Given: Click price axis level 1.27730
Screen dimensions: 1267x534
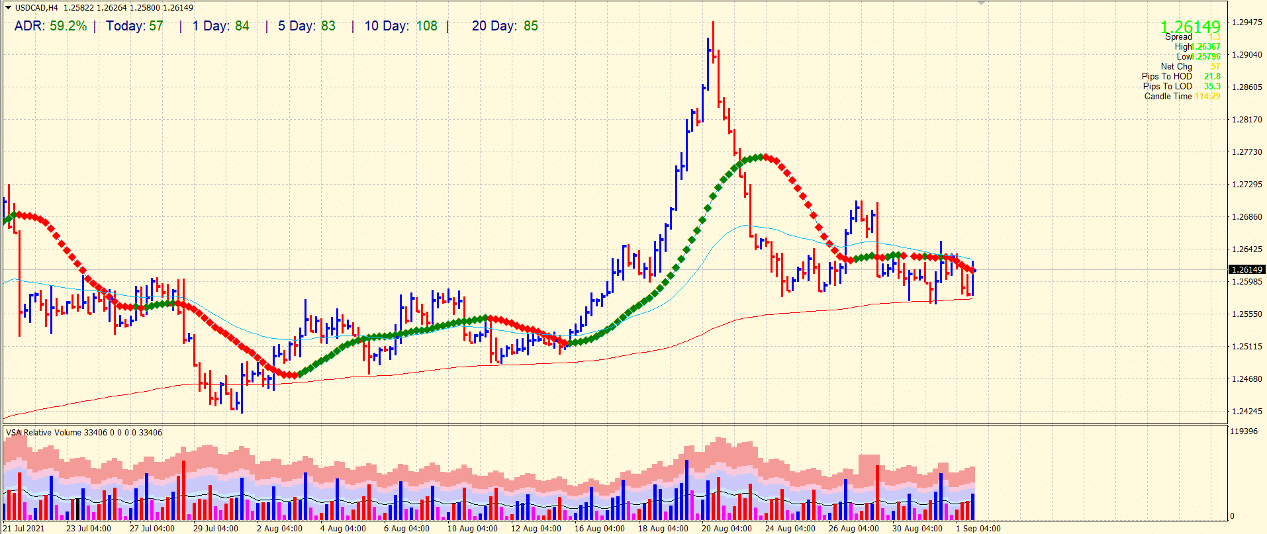Looking at the screenshot, I should [1246, 152].
